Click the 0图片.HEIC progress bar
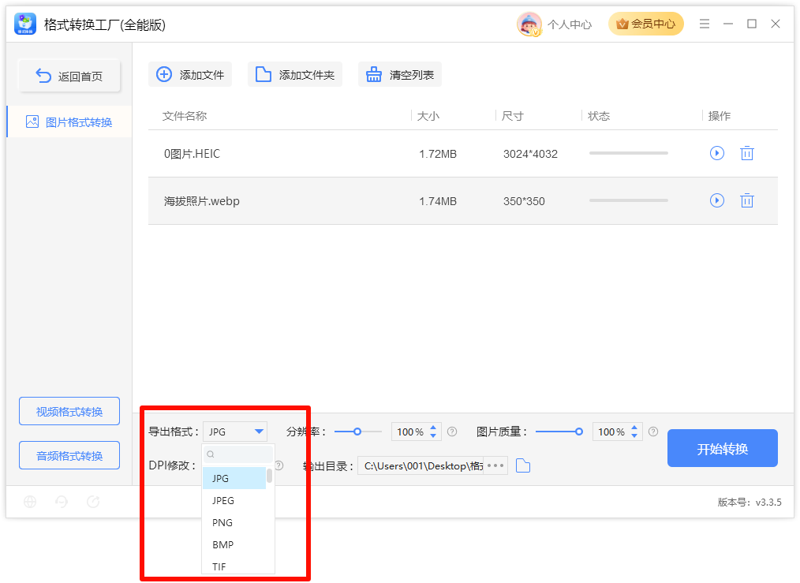800x583 pixels. 629,153
